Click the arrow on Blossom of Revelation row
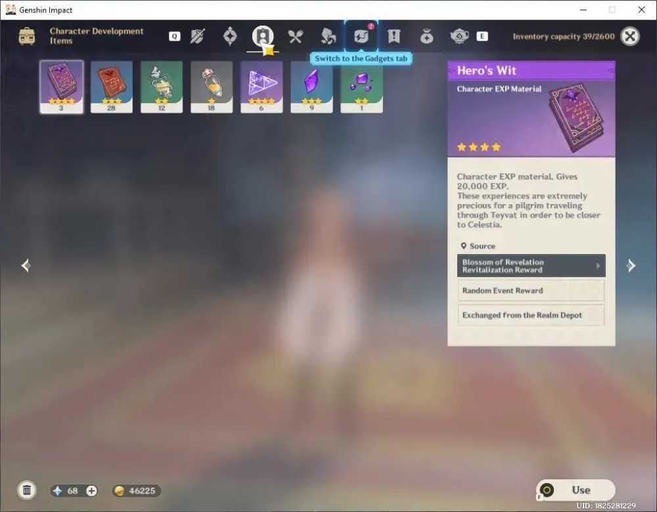 tap(598, 266)
